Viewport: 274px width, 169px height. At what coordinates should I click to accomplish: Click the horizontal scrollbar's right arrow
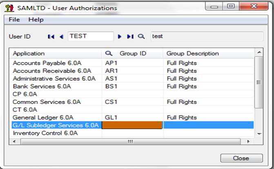pyautogui.click(x=248, y=141)
